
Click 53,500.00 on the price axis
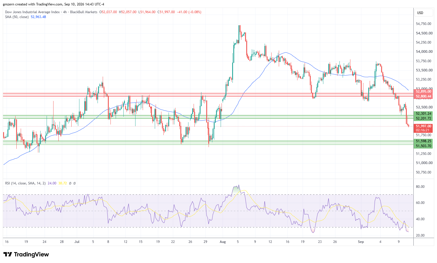pyautogui.click(x=424, y=70)
